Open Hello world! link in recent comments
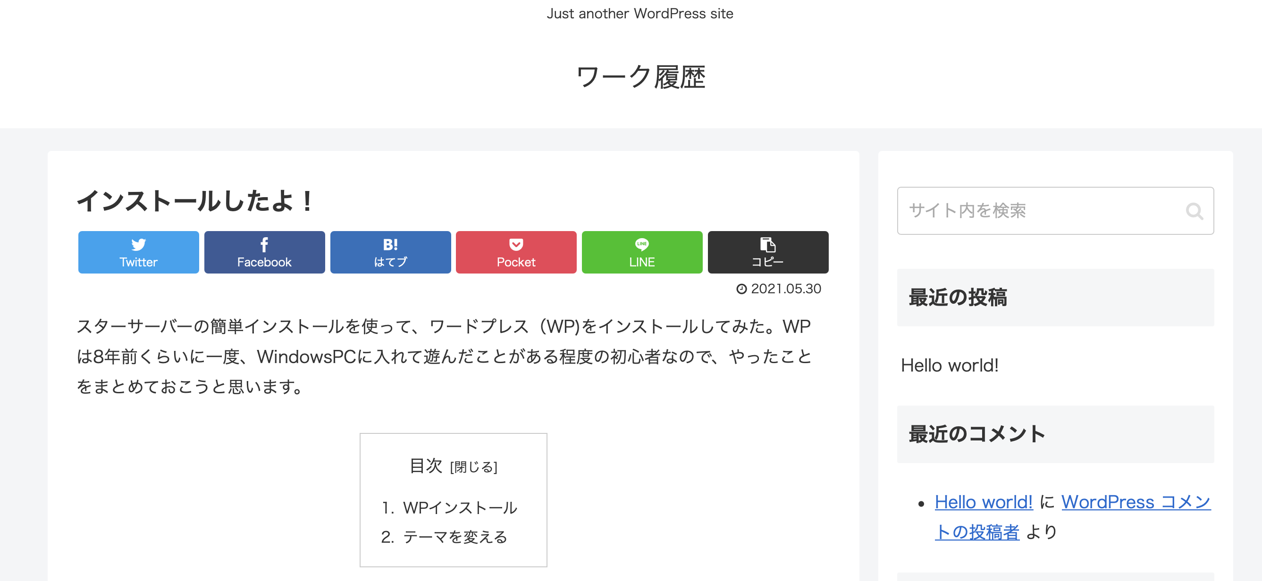Image resolution: width=1262 pixels, height=581 pixels. point(983,502)
